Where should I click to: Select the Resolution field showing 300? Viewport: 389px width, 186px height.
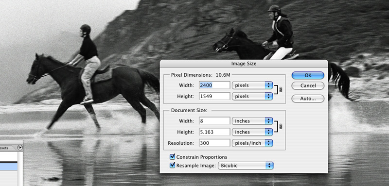(214, 143)
